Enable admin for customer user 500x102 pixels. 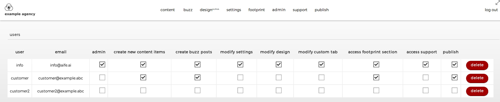[102, 77]
